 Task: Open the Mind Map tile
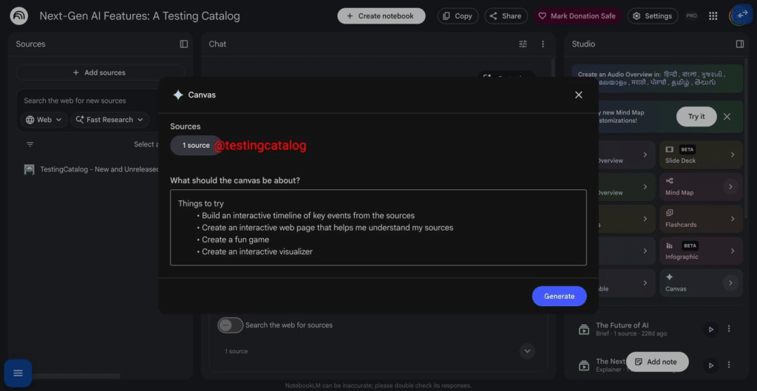701,187
